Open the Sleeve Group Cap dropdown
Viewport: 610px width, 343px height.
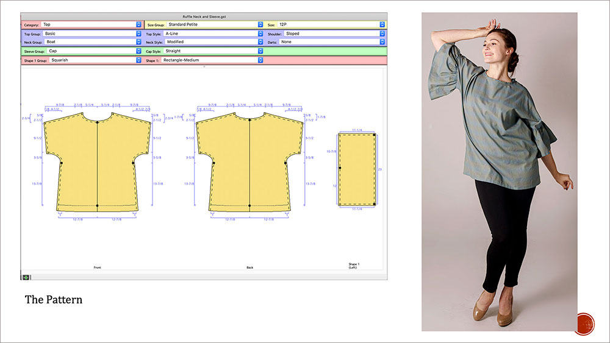pyautogui.click(x=94, y=52)
